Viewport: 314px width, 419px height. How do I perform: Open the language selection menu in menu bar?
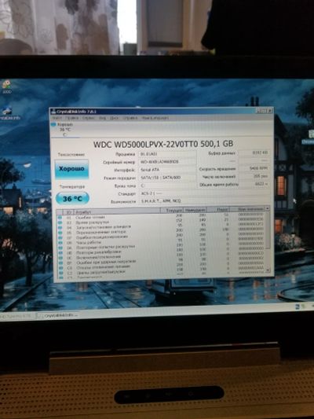coord(155,118)
